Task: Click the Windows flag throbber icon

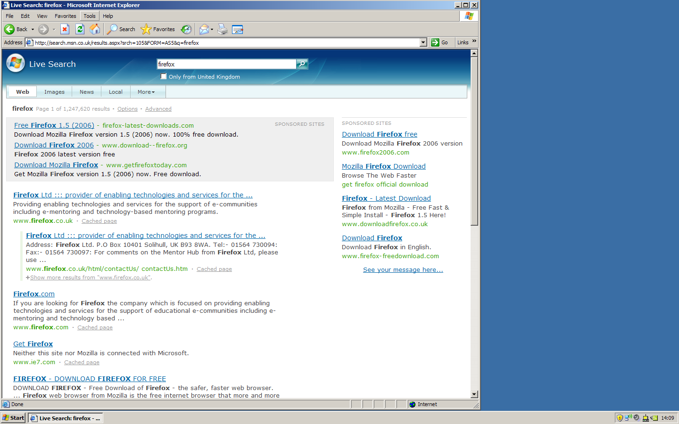Action: [469, 16]
